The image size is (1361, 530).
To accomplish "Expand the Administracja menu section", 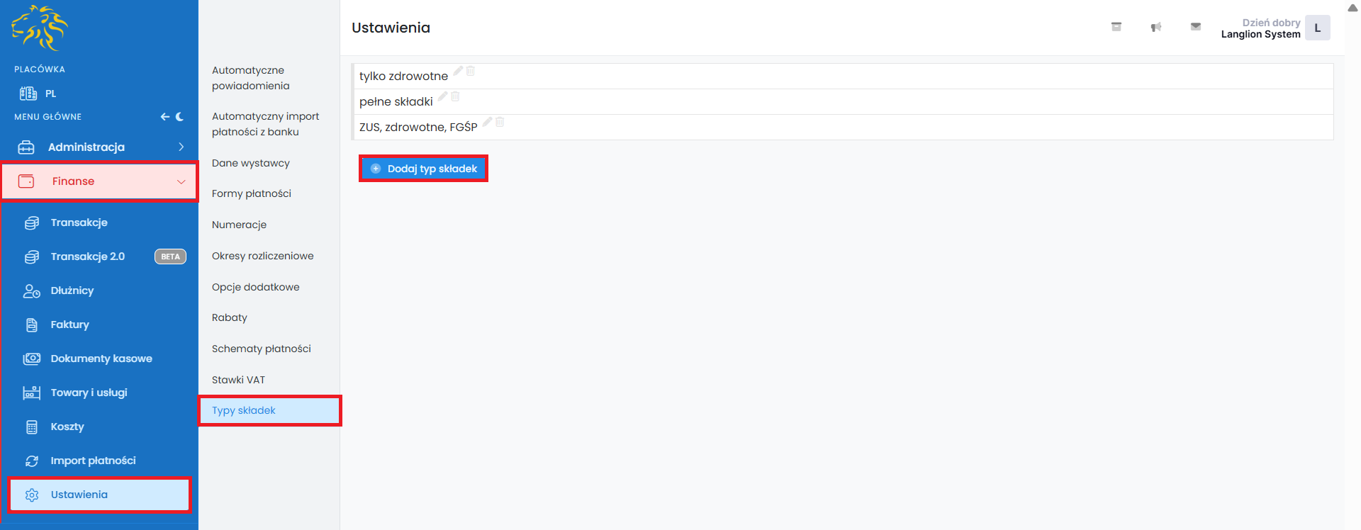I will [99, 147].
